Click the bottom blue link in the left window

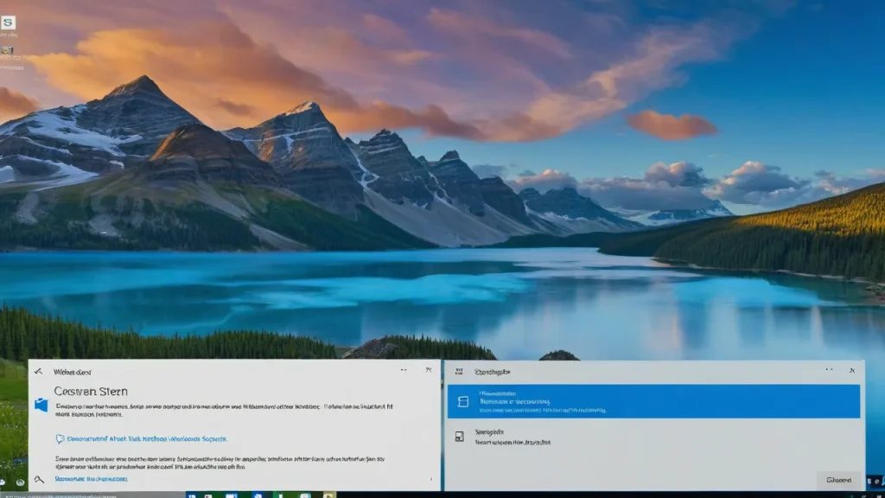[91, 479]
